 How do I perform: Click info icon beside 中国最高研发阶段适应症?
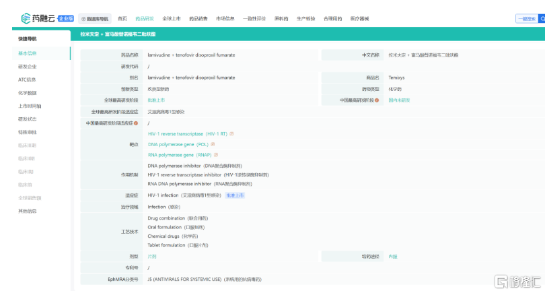[136, 123]
